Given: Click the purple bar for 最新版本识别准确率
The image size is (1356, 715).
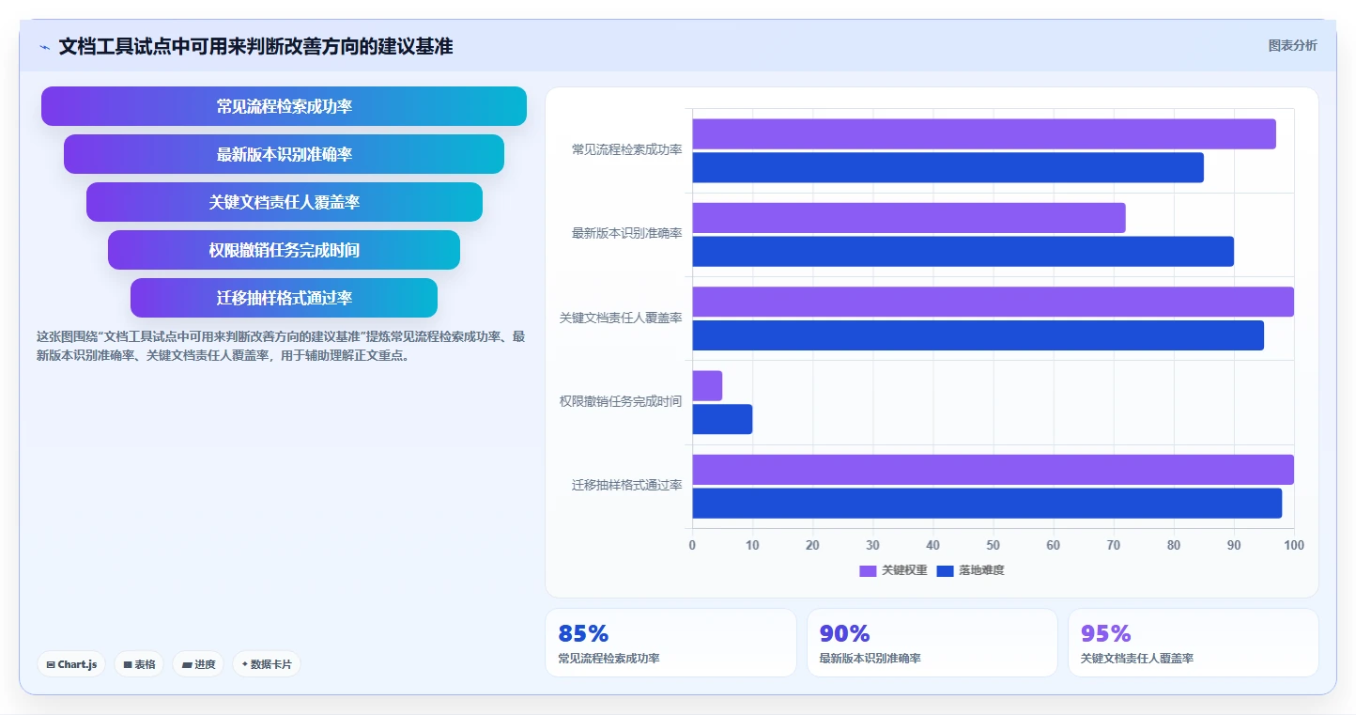Looking at the screenshot, I should (x=909, y=218).
